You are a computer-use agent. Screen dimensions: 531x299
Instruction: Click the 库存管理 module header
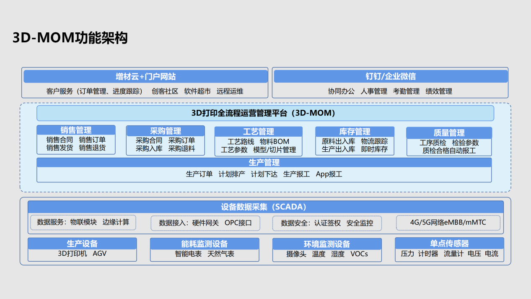[355, 132]
